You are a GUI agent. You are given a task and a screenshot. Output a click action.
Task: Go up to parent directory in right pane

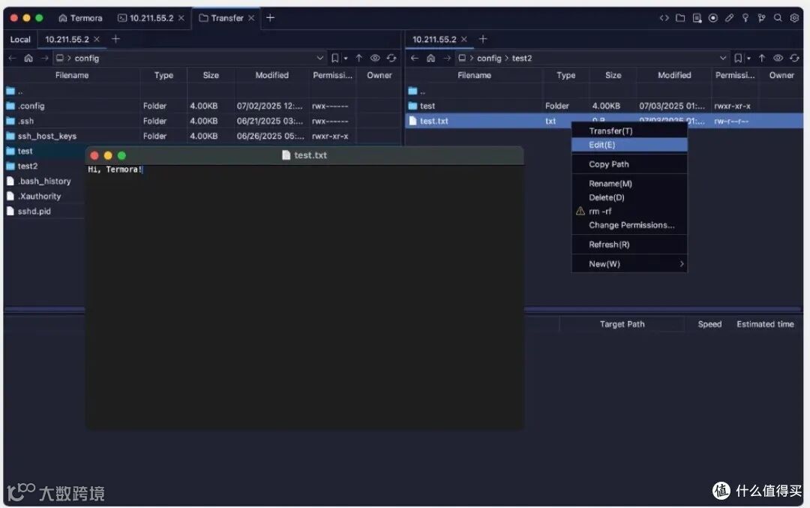[x=762, y=59]
